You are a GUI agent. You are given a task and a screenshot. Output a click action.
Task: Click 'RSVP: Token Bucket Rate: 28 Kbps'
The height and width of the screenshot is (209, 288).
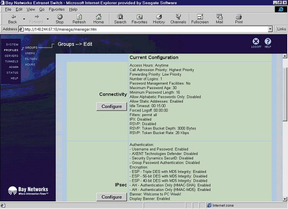point(159,133)
